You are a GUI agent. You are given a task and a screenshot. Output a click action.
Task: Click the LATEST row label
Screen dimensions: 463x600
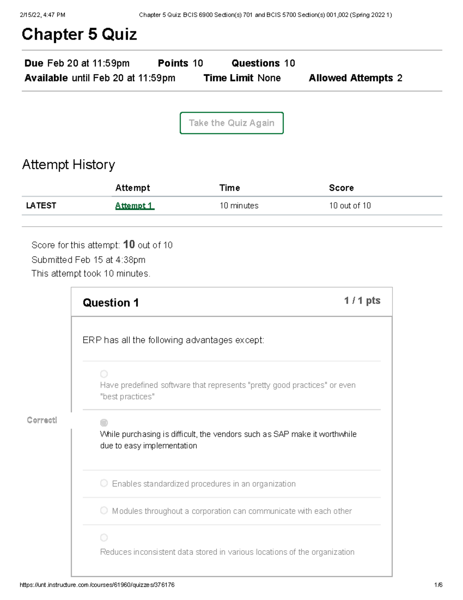[x=41, y=206]
